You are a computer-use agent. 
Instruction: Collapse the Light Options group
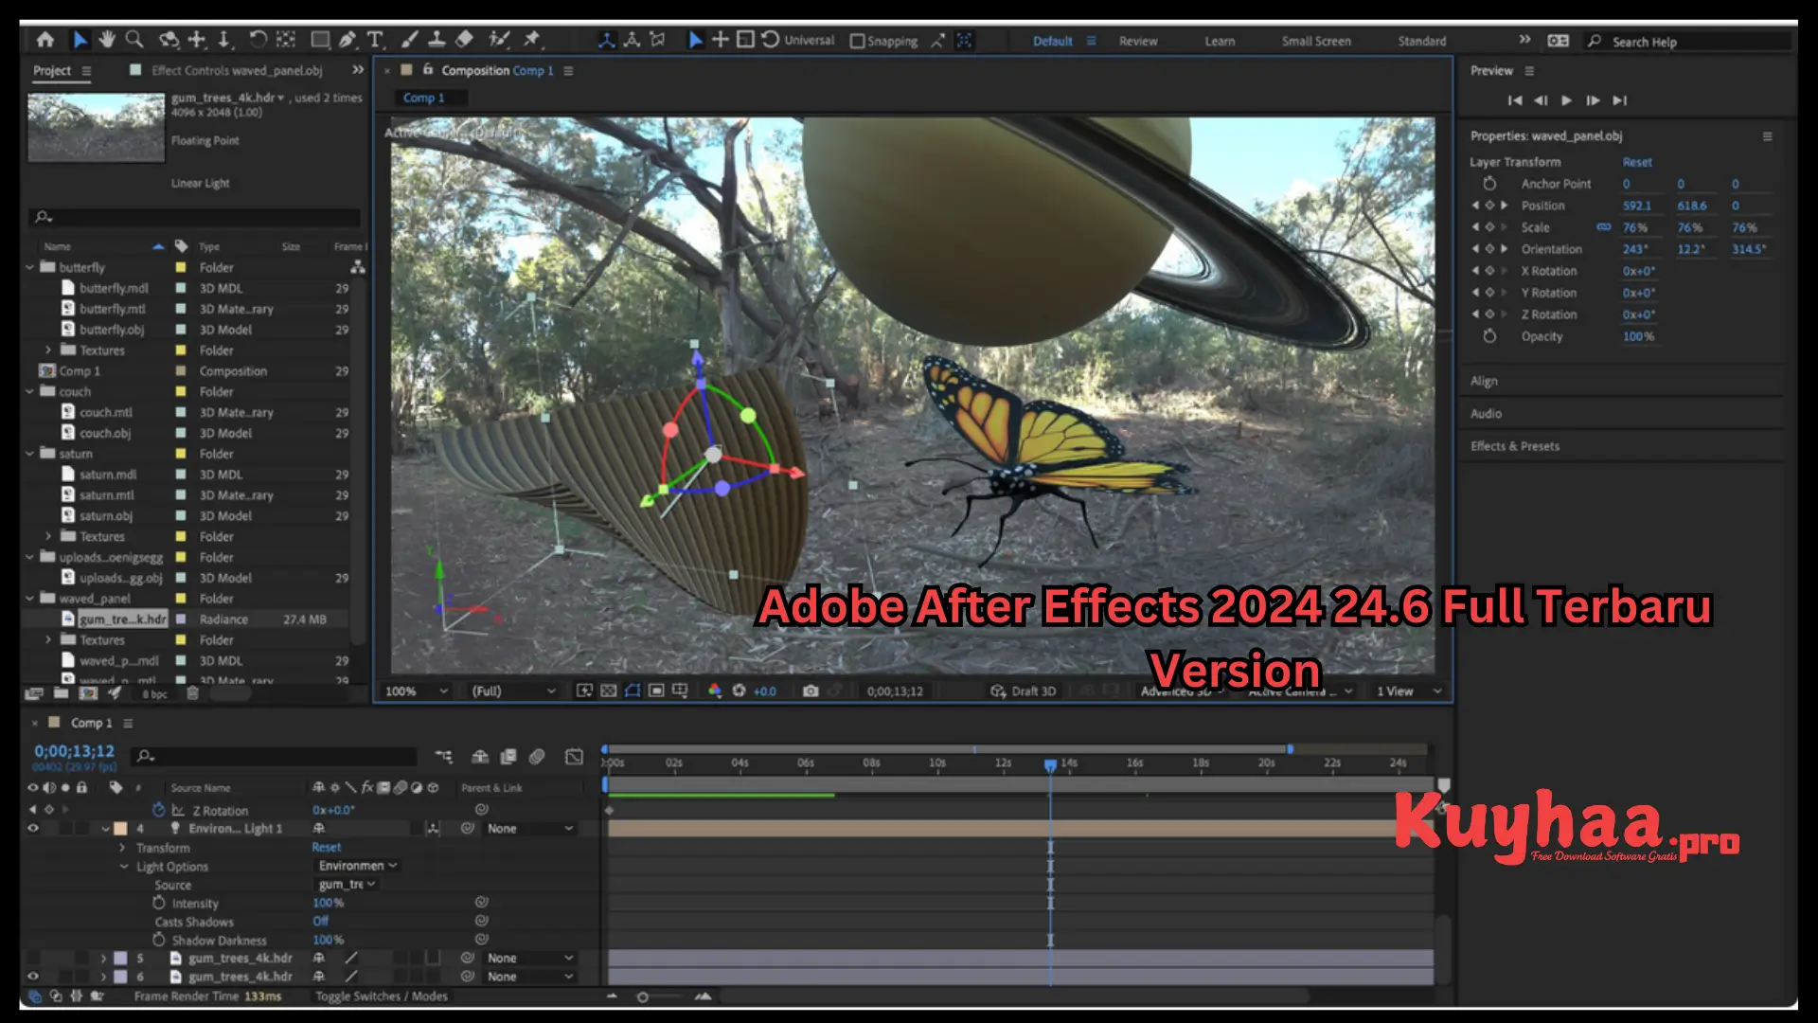coord(121,866)
